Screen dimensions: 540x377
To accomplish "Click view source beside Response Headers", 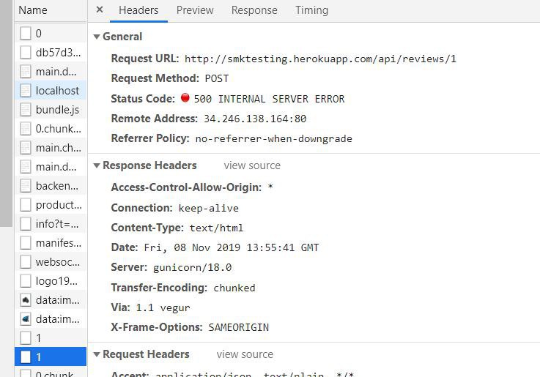I will click(252, 165).
